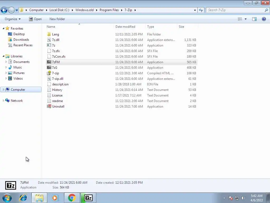Select the License text document icon
The height and width of the screenshot is (203, 270).
click(49, 95)
